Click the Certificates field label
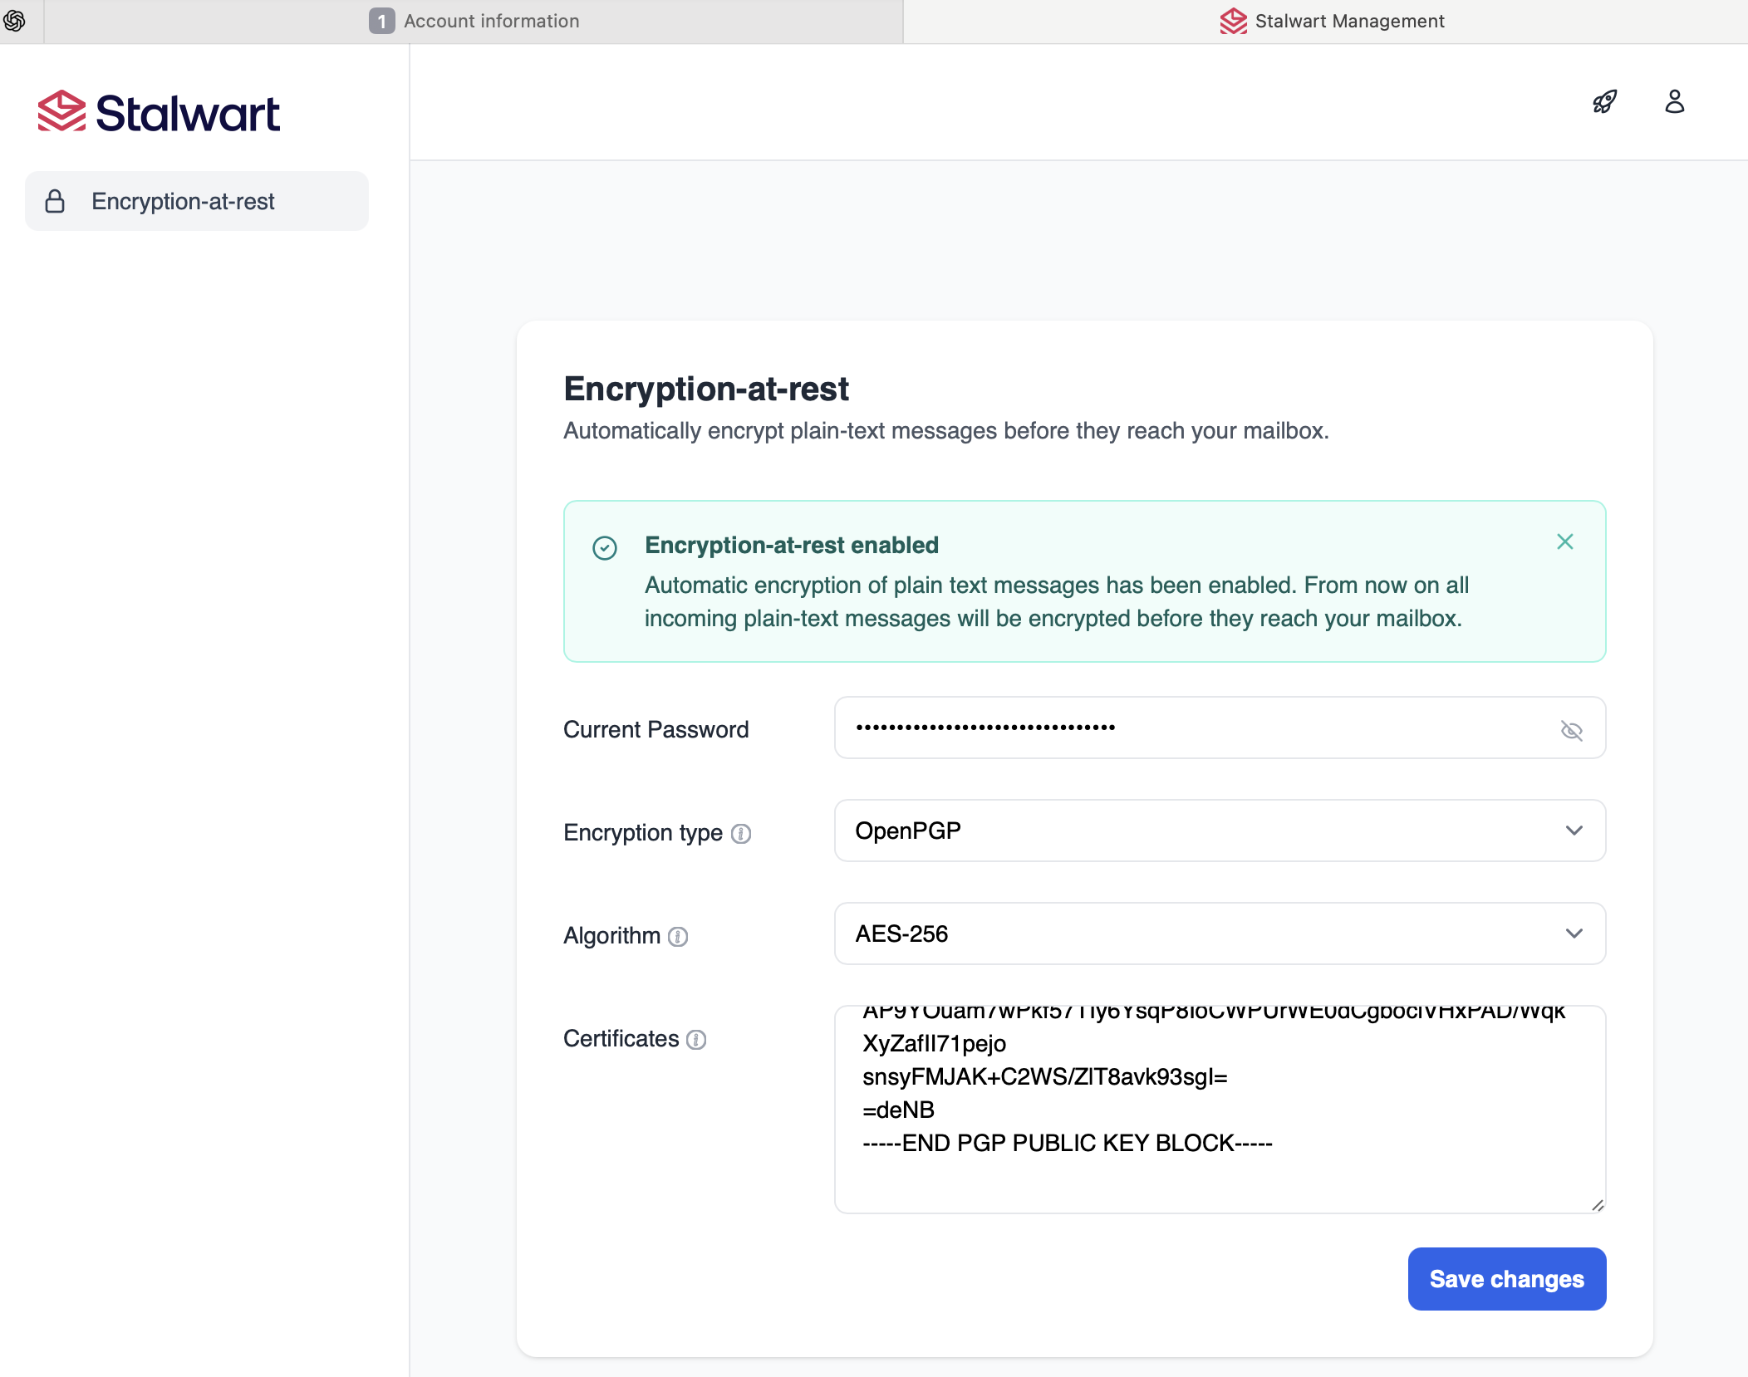The image size is (1748, 1377). pos(621,1039)
